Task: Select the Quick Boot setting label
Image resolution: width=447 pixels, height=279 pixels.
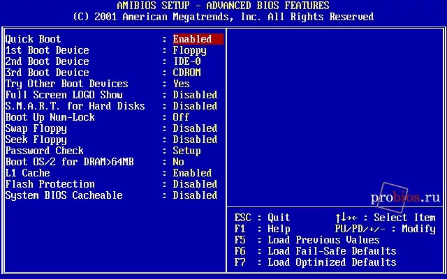Action: (33, 39)
